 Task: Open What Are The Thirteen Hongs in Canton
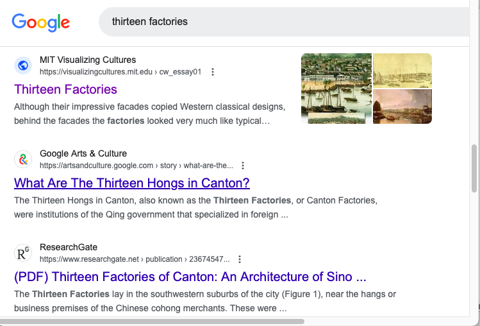click(131, 183)
